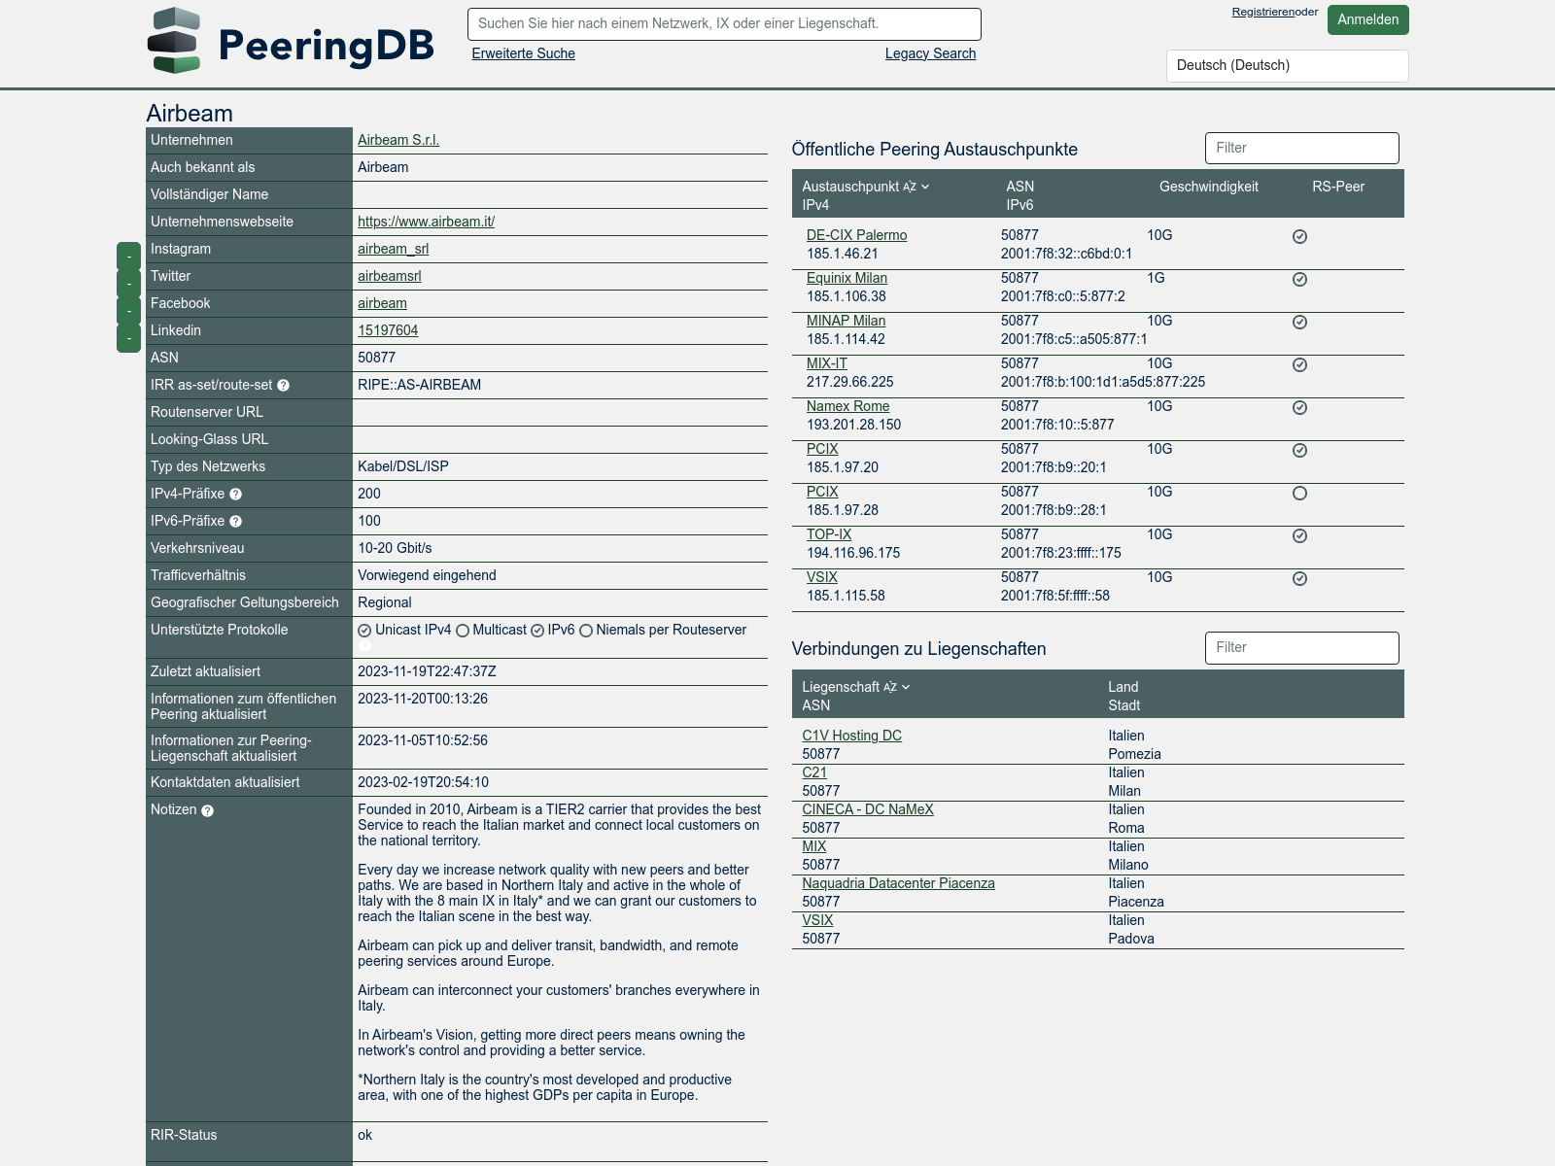The width and height of the screenshot is (1555, 1166).
Task: Click the RS-Peer column header
Action: 1338,187
